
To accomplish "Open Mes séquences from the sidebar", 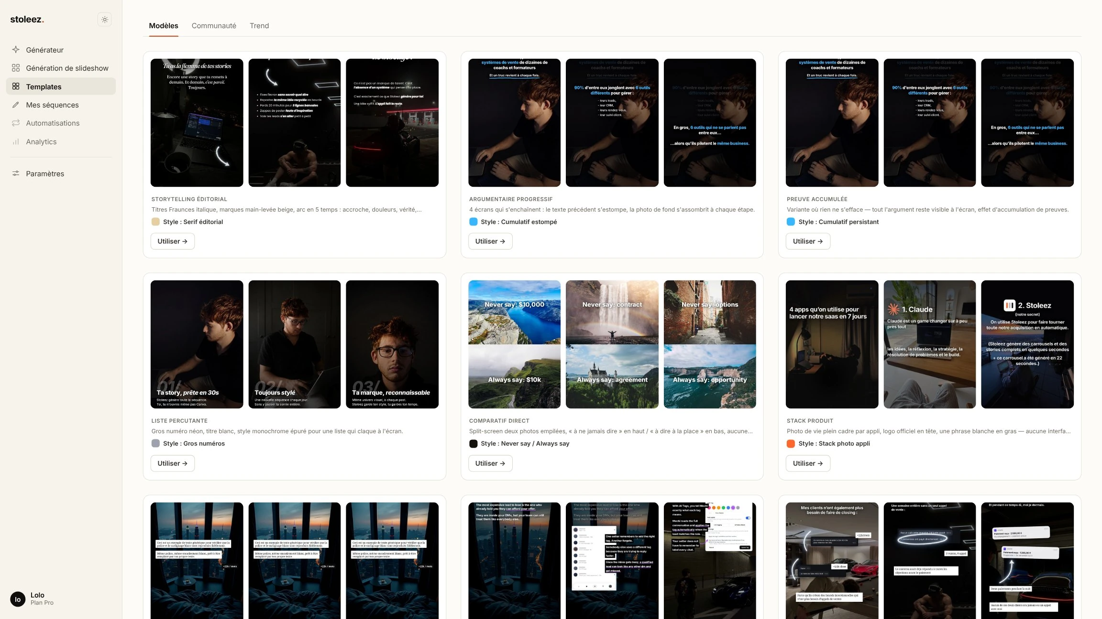I will coord(61,105).
